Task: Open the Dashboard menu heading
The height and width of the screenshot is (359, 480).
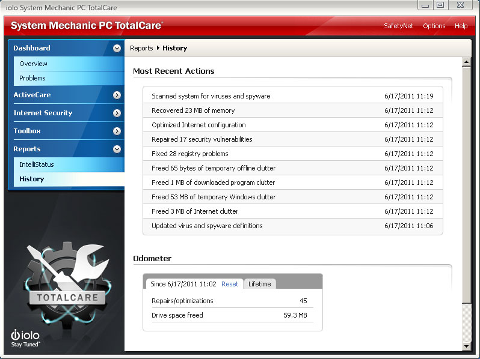Action: (32, 48)
